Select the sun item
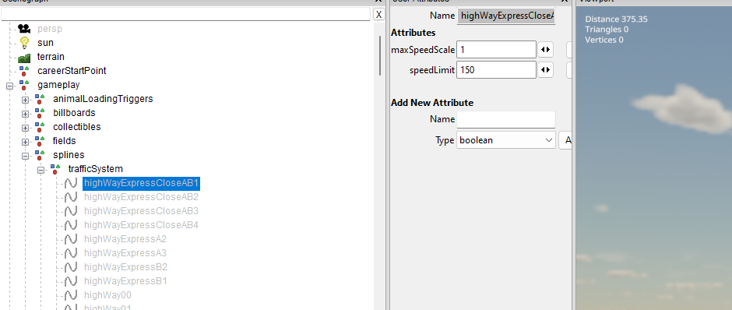Screen dimensions: 732x310 (x=45, y=43)
